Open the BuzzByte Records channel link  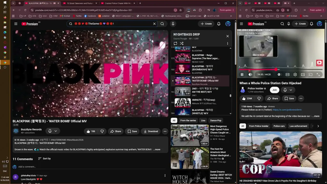point(31,130)
